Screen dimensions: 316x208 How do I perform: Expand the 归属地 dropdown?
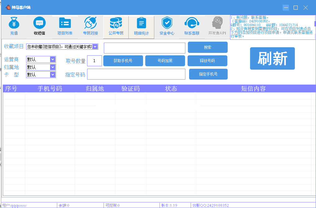pos(53,67)
